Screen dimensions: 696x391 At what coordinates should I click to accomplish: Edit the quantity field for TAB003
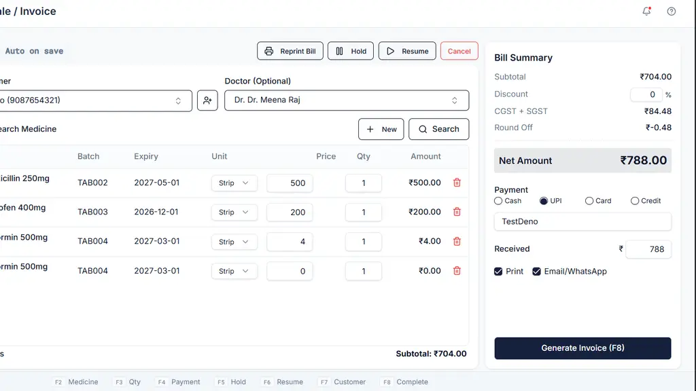[364, 212]
